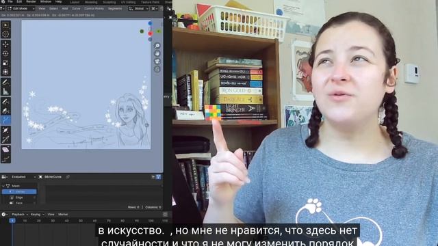Switch to the Modeling workspace tab
The image size is (438, 246).
(x=91, y=2)
